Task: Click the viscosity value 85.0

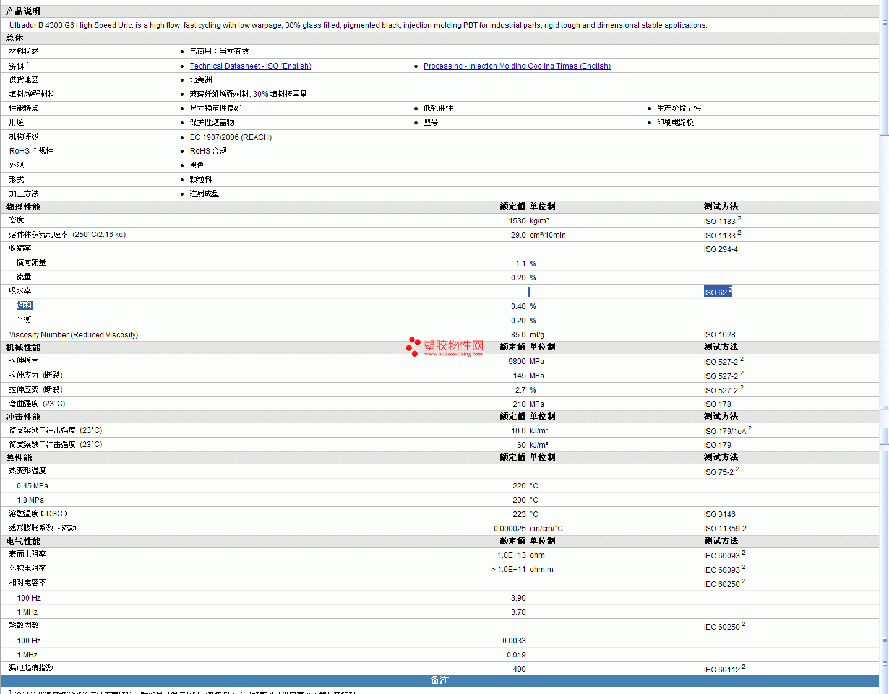Action: click(x=518, y=335)
